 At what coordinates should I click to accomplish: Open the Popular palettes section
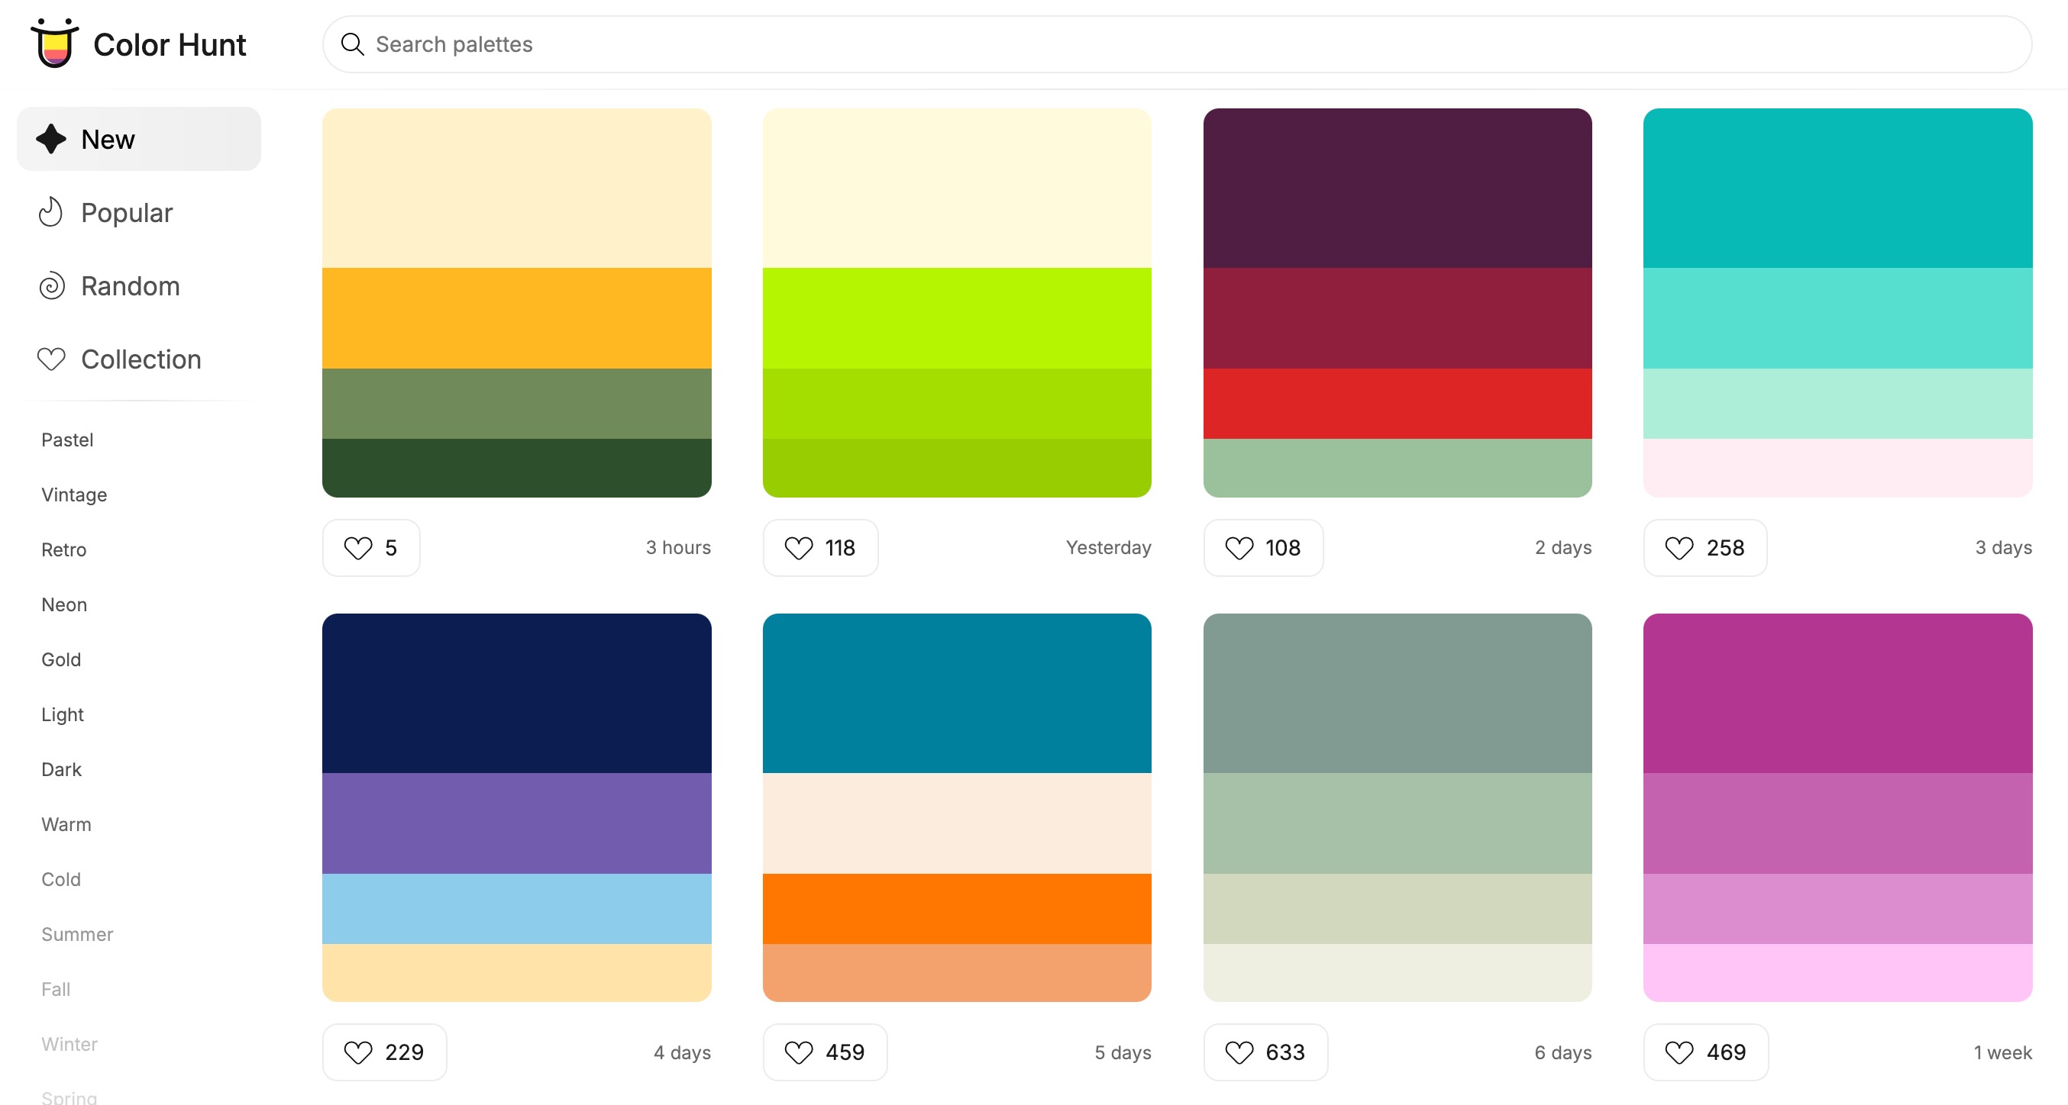[x=139, y=213]
